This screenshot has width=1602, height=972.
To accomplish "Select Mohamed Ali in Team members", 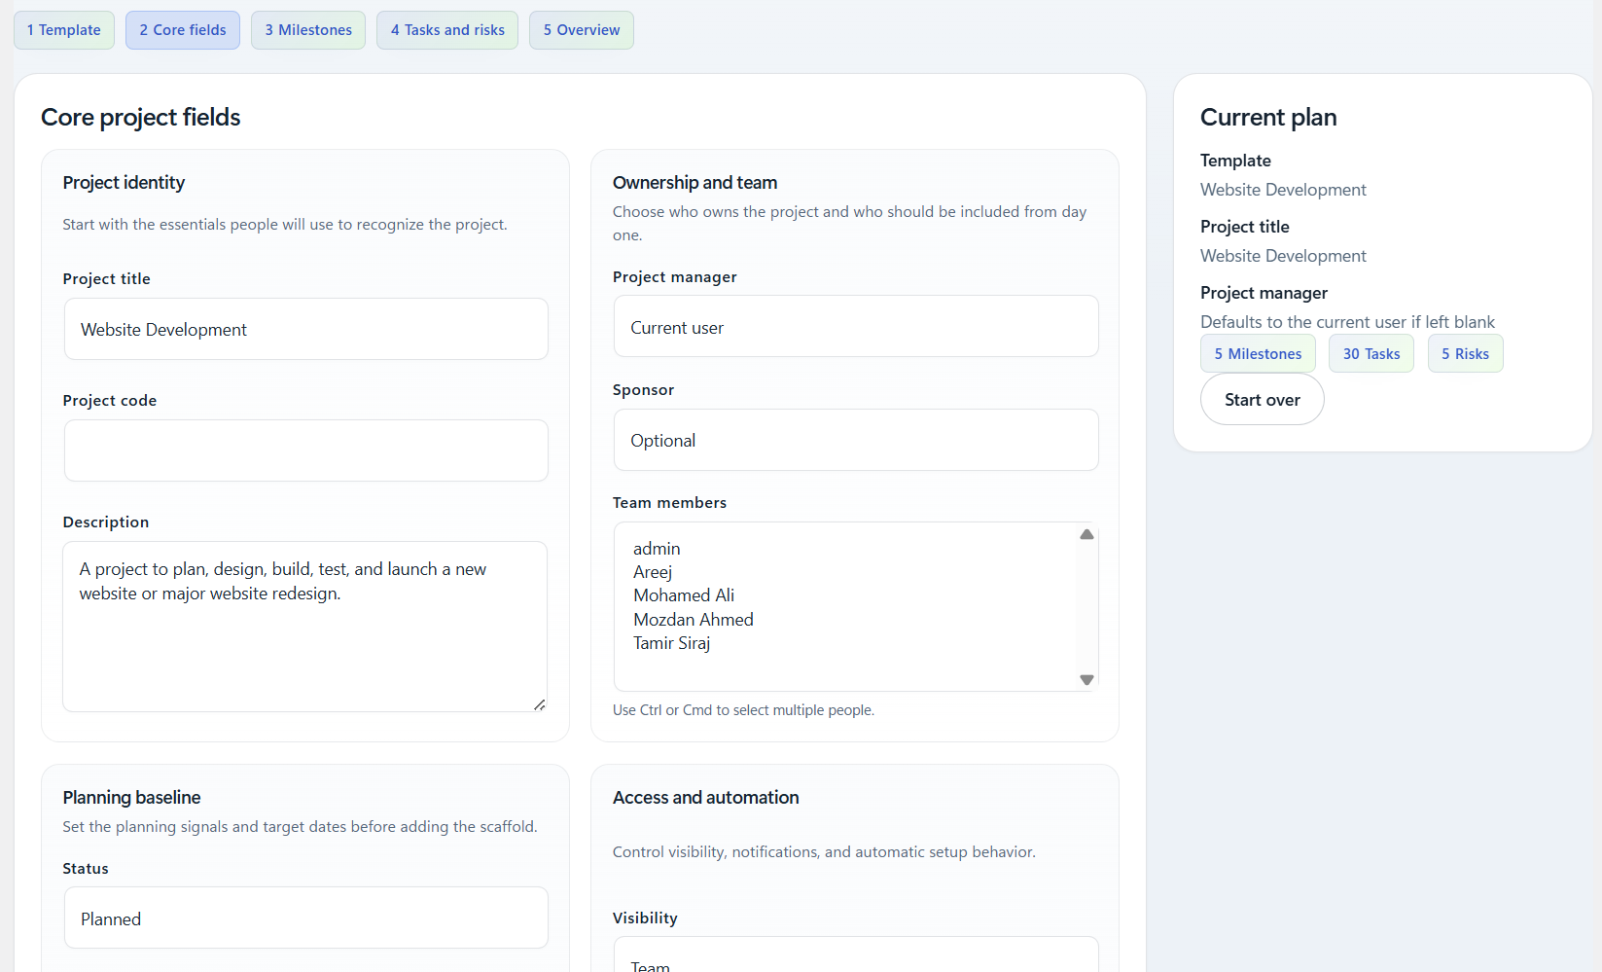I will coord(684,595).
